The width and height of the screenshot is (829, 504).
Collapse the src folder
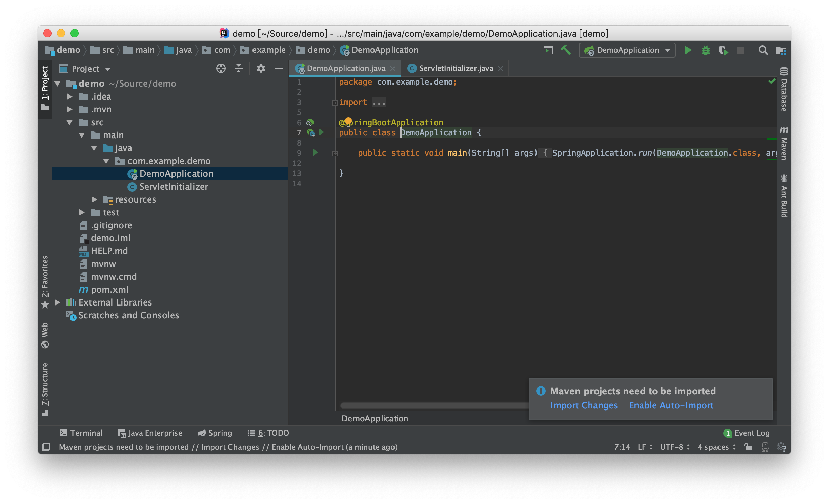[69, 122]
